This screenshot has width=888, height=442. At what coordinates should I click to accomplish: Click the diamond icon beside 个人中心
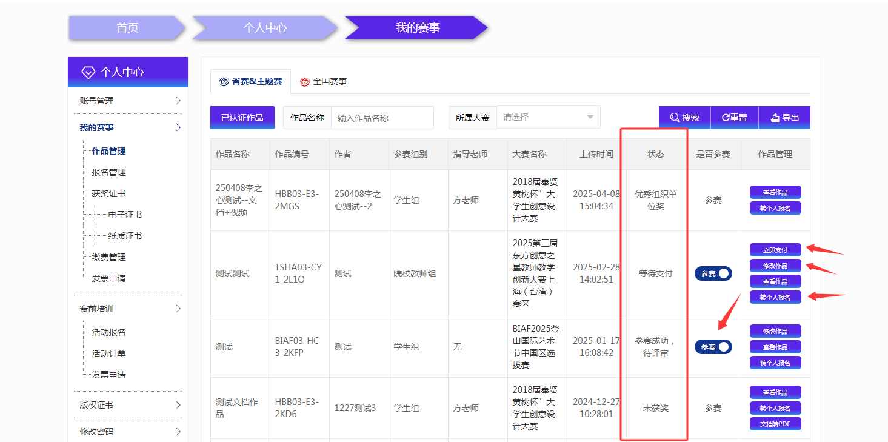point(88,72)
